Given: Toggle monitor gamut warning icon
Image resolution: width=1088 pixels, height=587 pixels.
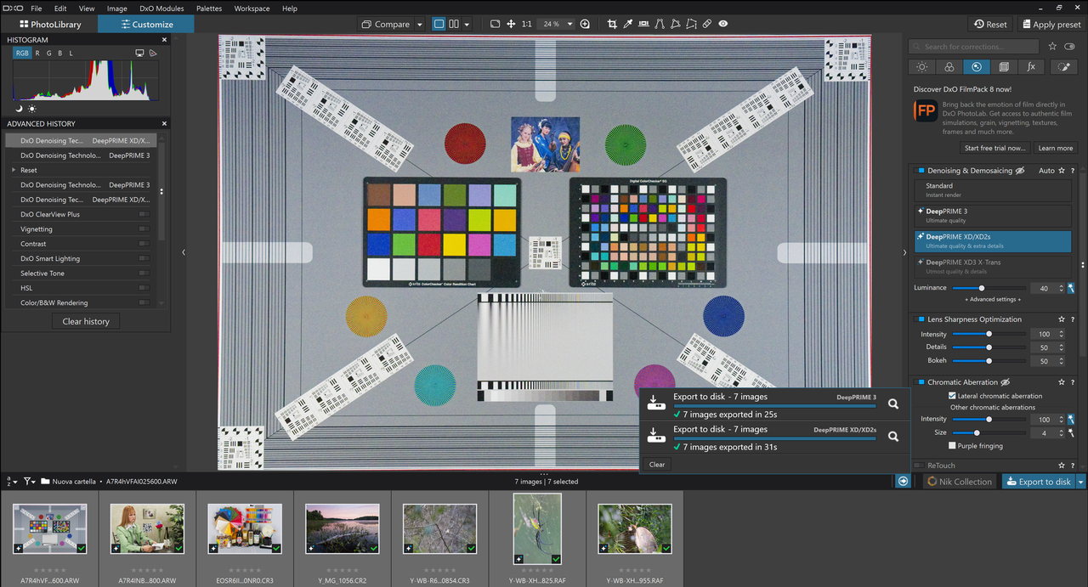Looking at the screenshot, I should pos(139,54).
